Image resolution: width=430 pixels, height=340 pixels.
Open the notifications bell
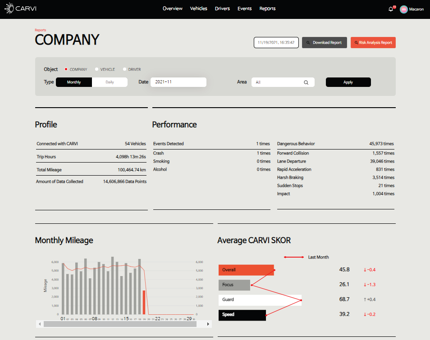(391, 9)
